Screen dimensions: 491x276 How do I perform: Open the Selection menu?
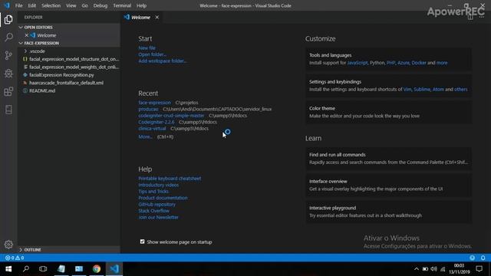click(x=51, y=5)
